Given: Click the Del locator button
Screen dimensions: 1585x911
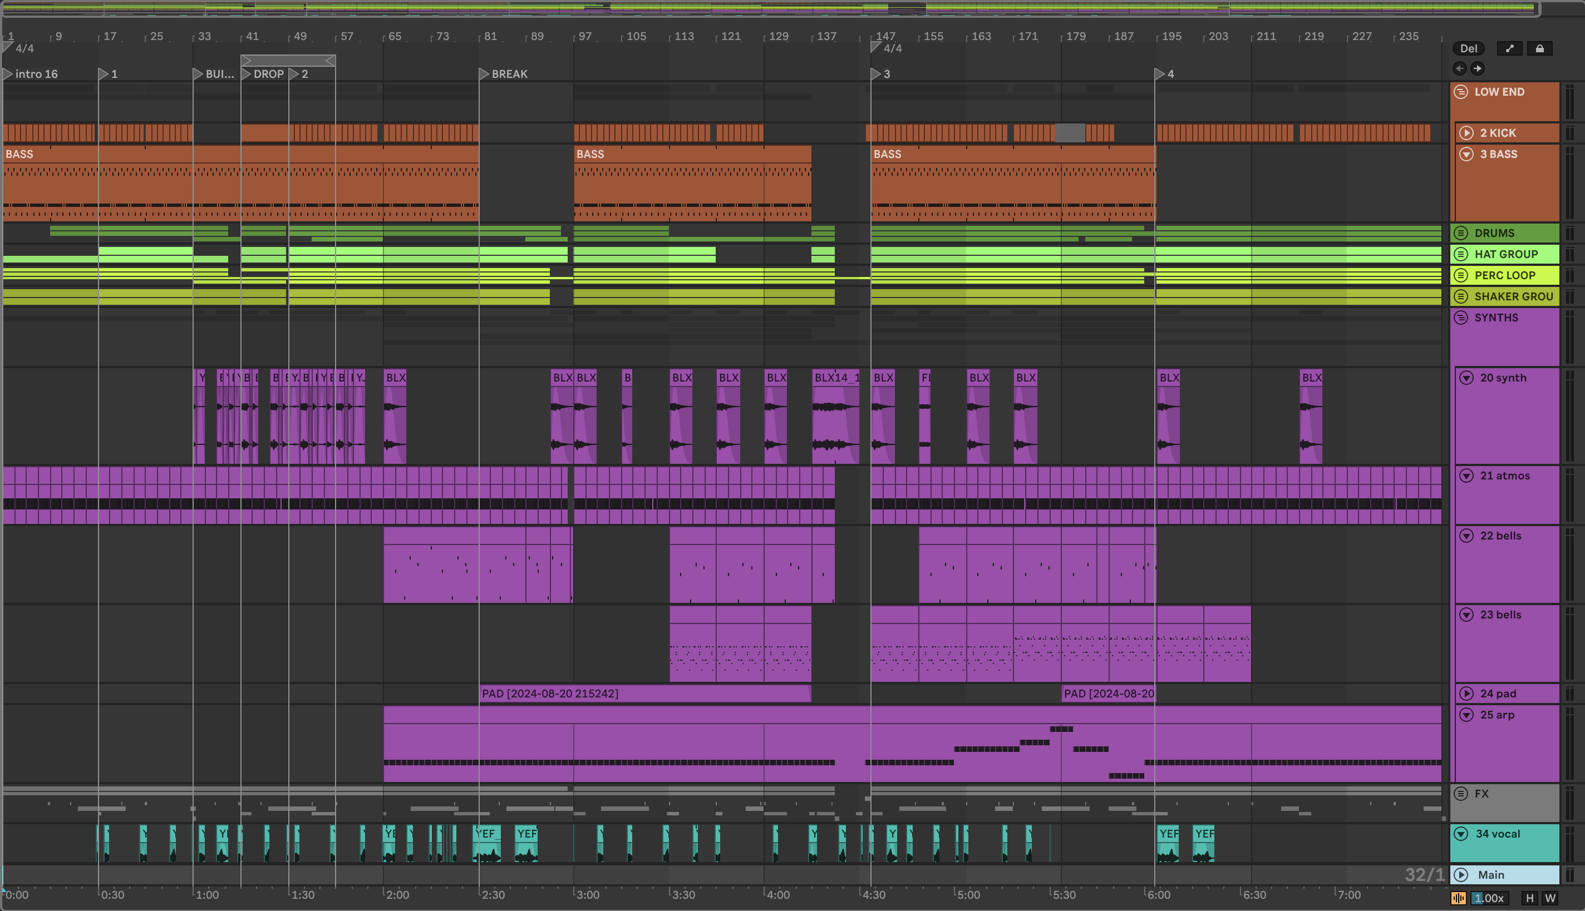Looking at the screenshot, I should [1469, 48].
